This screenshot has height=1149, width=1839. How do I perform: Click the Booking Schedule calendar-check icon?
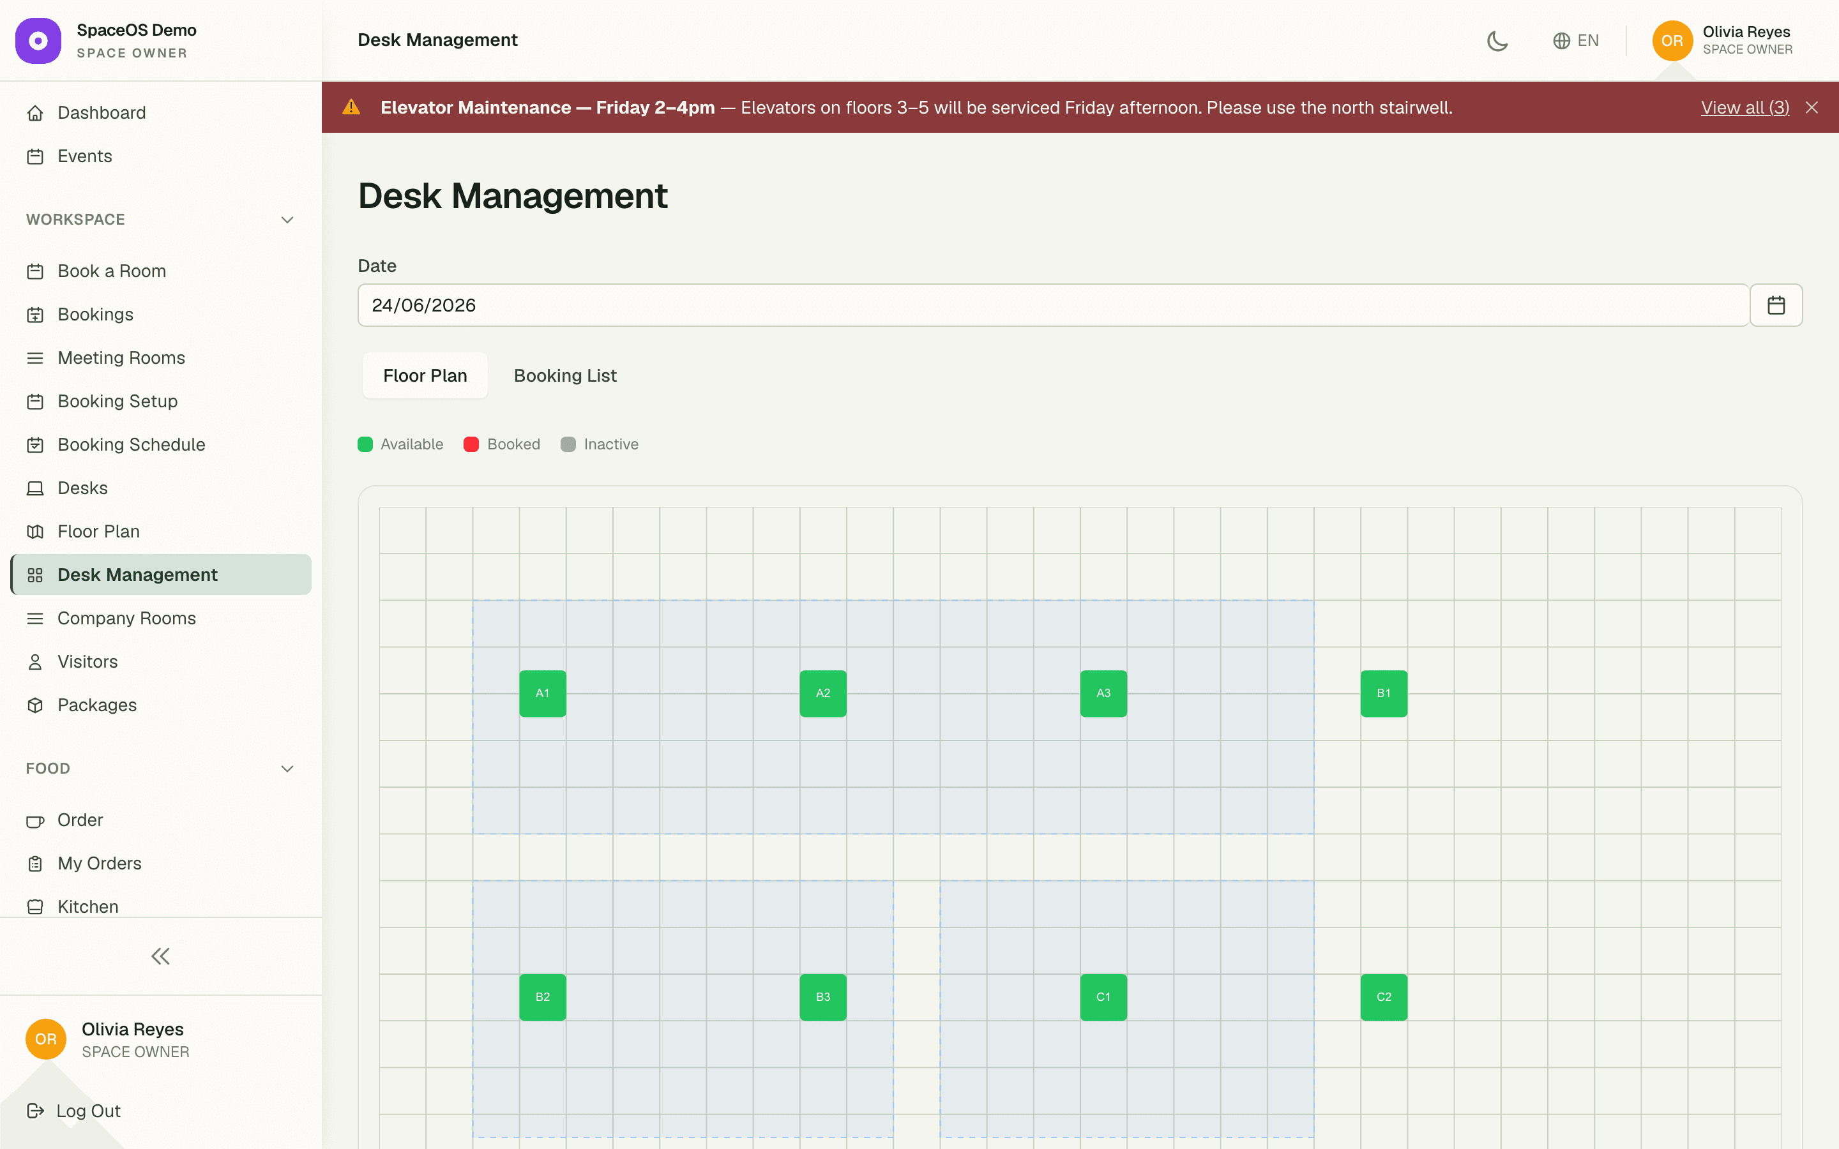(x=35, y=444)
